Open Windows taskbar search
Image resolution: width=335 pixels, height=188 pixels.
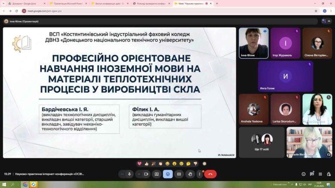(x=13, y=185)
